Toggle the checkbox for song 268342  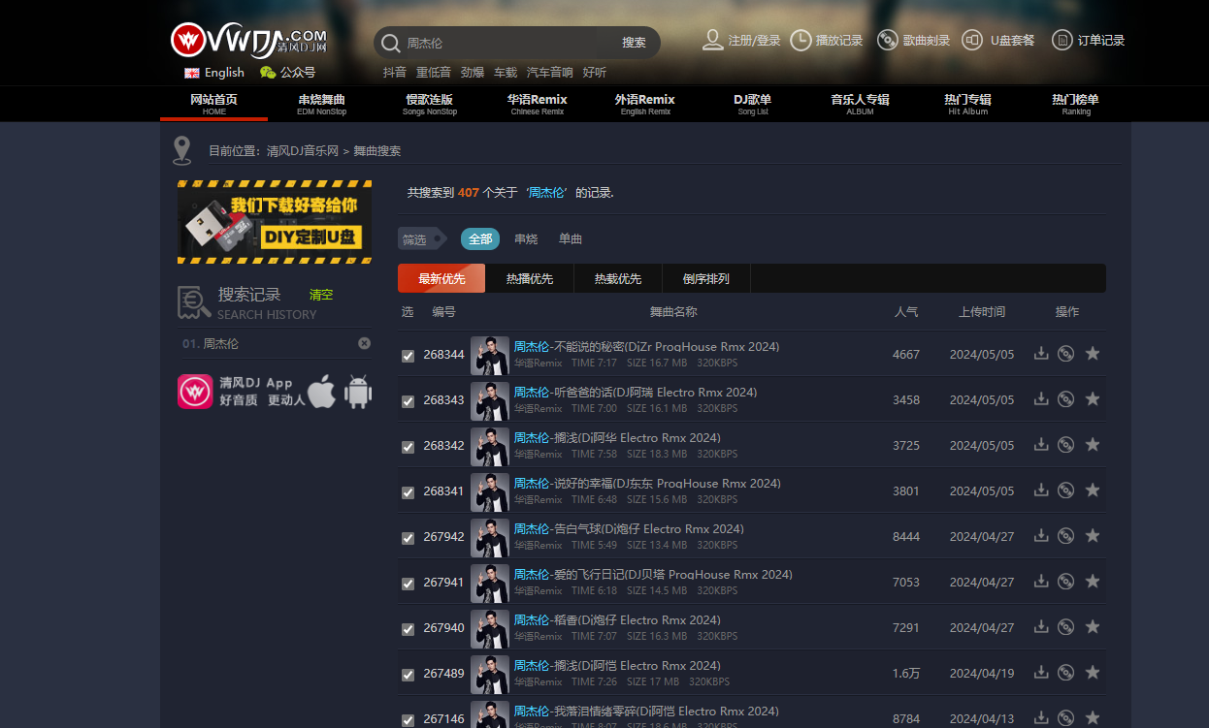[408, 447]
